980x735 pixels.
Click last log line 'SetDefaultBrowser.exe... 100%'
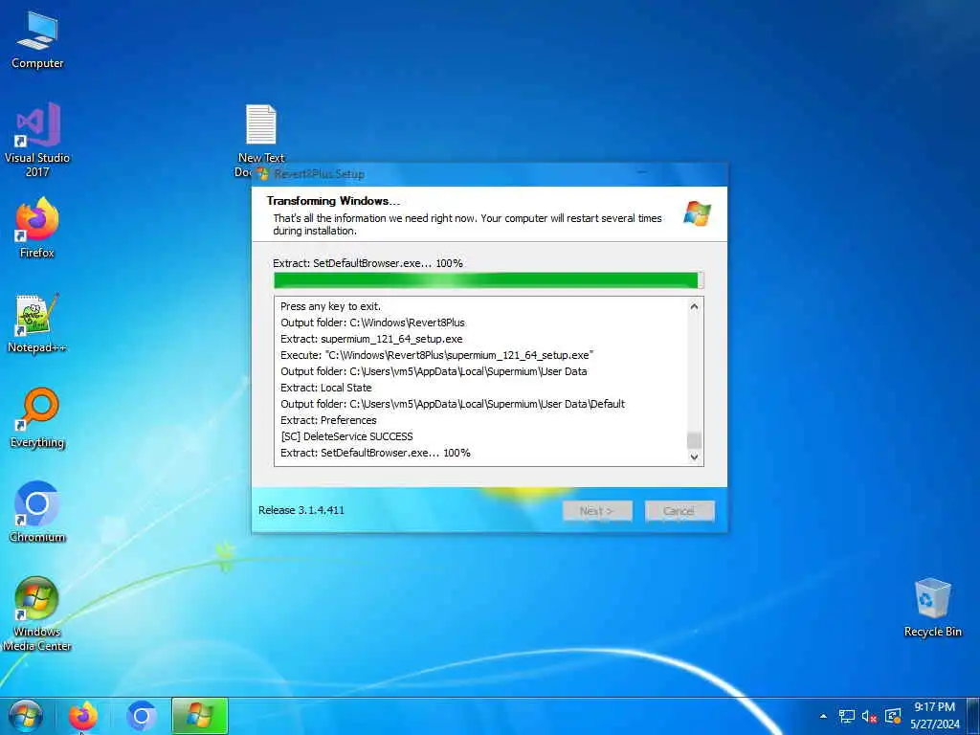coord(375,453)
